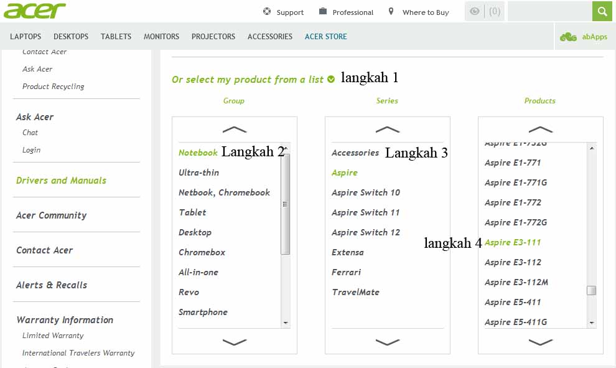Screen dimensions: 616x368
Task: Click the green search magnifier button
Action: coord(602,11)
